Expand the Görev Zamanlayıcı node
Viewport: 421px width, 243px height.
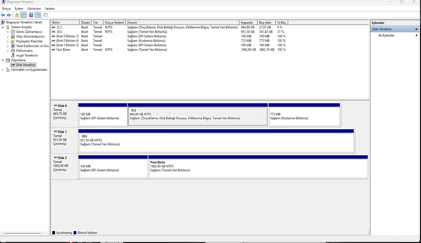(8, 32)
